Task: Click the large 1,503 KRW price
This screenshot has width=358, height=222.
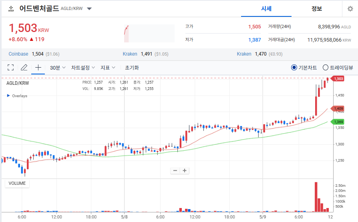Action: 29,28
